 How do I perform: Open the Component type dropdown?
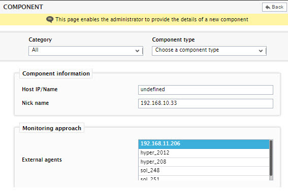pos(209,51)
